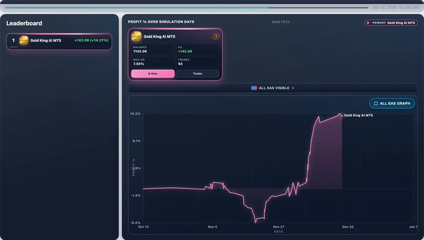Select the Primary Gold King AI MT5 badge
The width and height of the screenshot is (424, 240).
[x=391, y=23]
